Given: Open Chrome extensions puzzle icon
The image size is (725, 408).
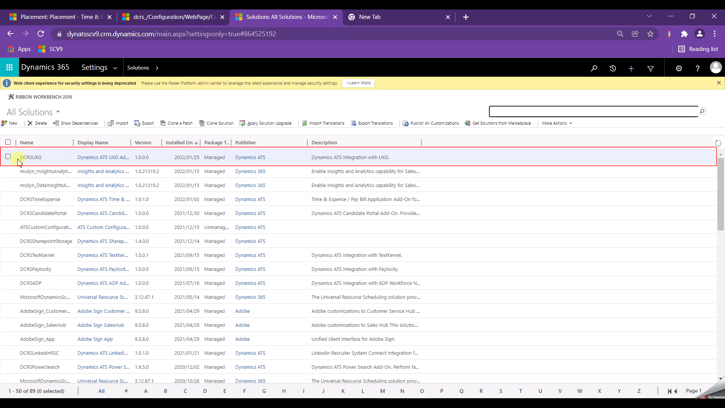Looking at the screenshot, I should click(x=684, y=34).
